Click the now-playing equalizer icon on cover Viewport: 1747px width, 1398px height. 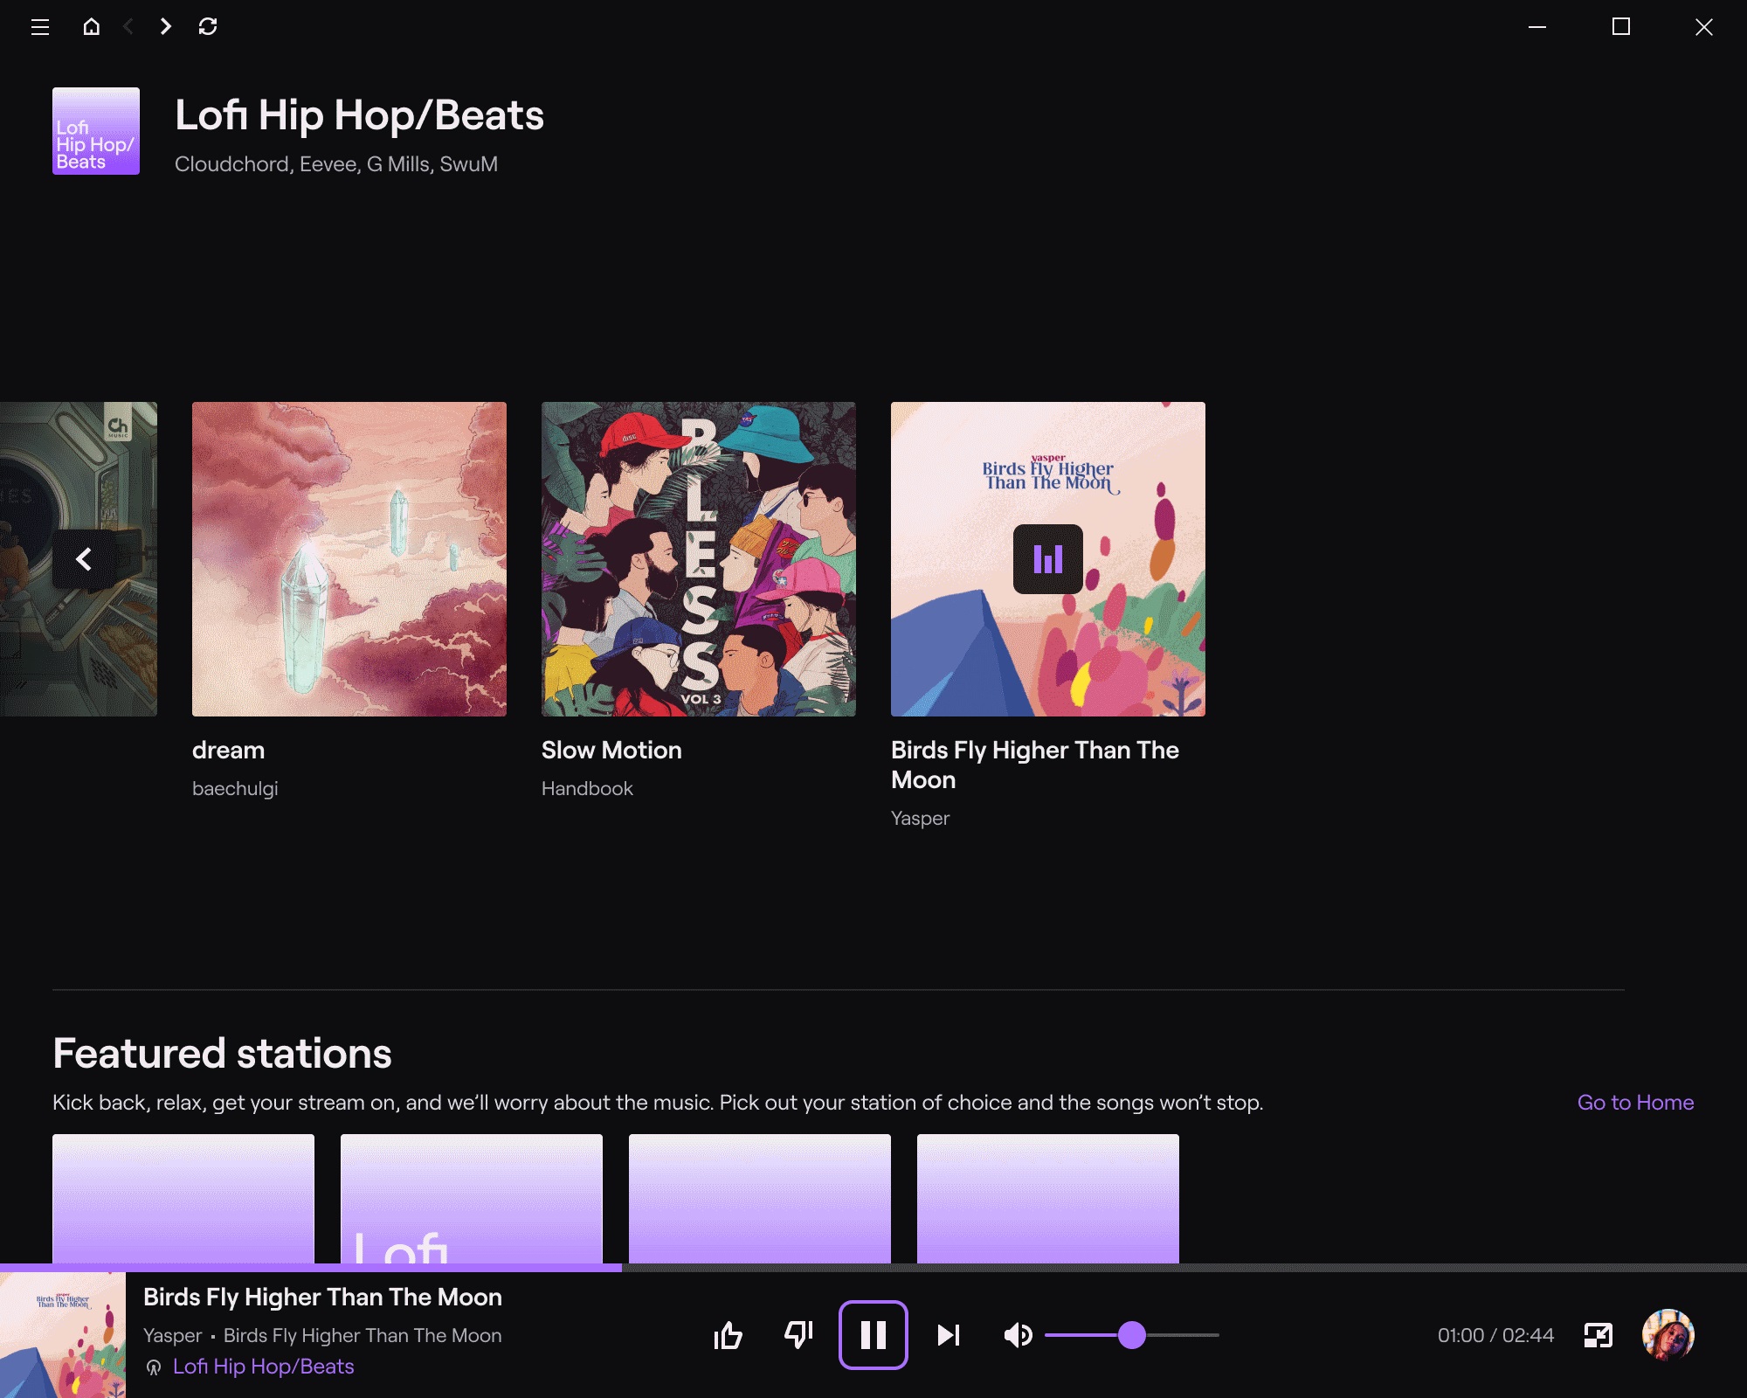coord(1048,559)
